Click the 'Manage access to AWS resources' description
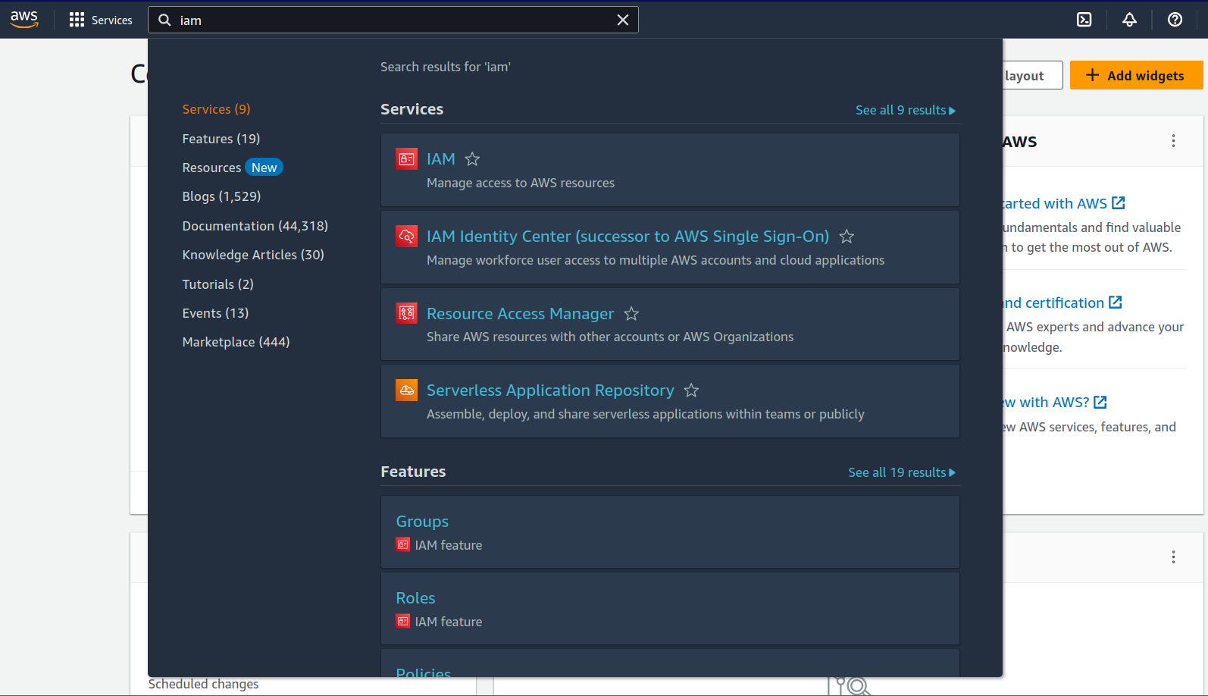 [x=521, y=183]
